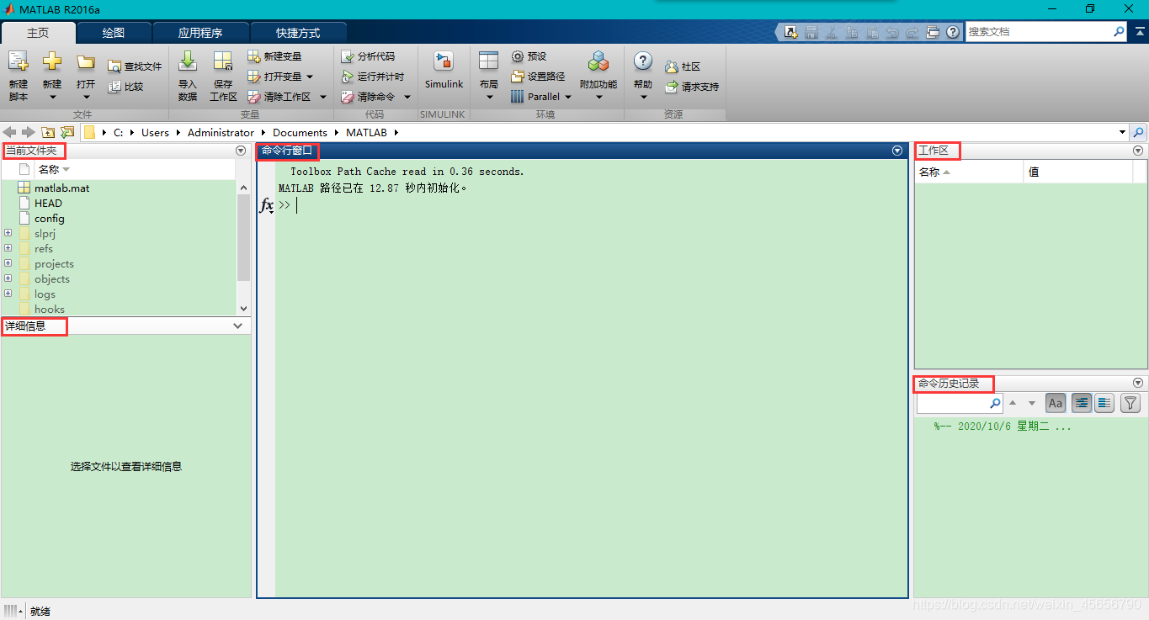The height and width of the screenshot is (620, 1149).
Task: Expand the refs folder node
Action: coord(8,248)
